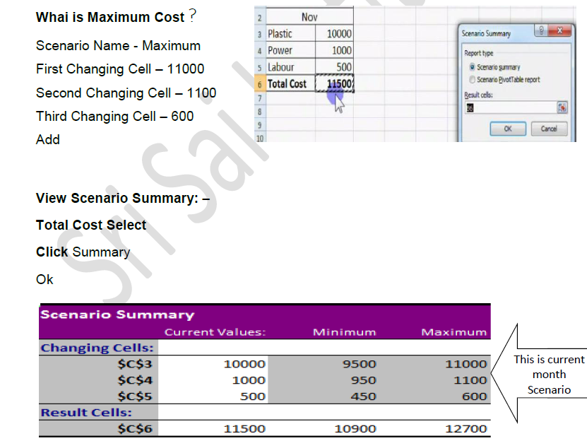Select row header 3 in the spreadsheet
This screenshot has width=587, height=441.
(259, 34)
